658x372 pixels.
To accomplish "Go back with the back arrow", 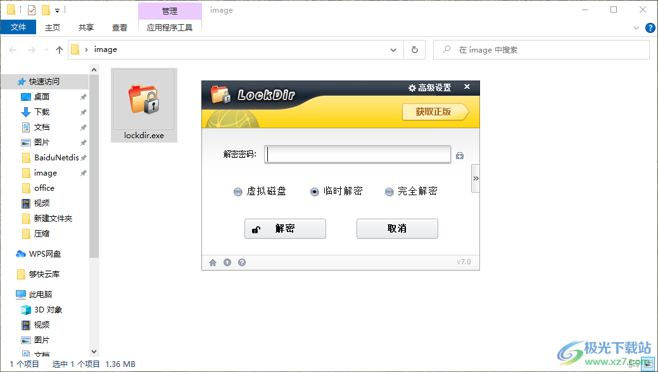I will coord(13,50).
